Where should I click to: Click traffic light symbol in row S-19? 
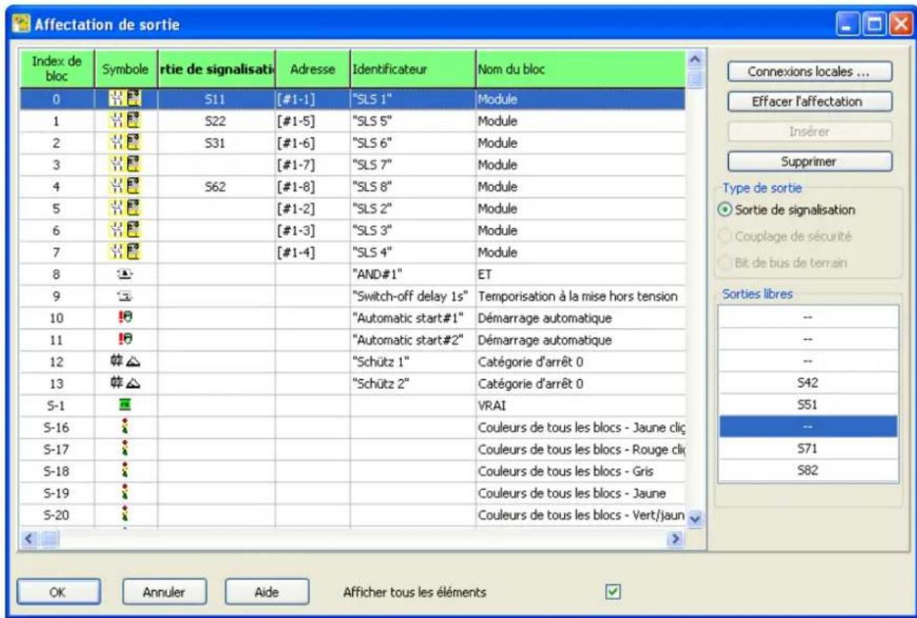click(124, 493)
